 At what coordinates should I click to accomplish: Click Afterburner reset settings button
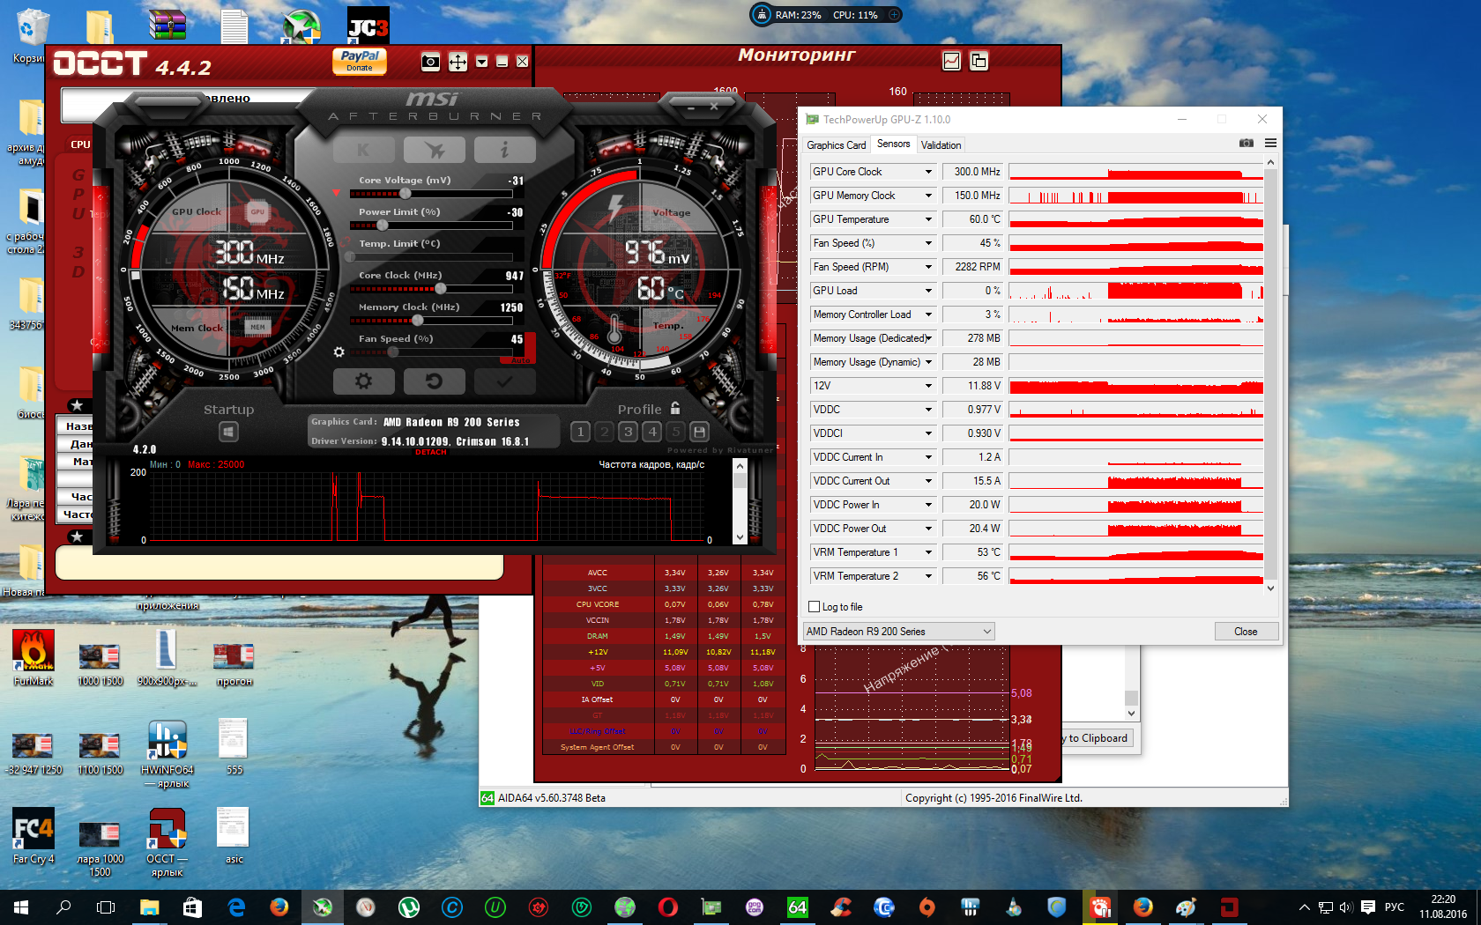pyautogui.click(x=434, y=381)
